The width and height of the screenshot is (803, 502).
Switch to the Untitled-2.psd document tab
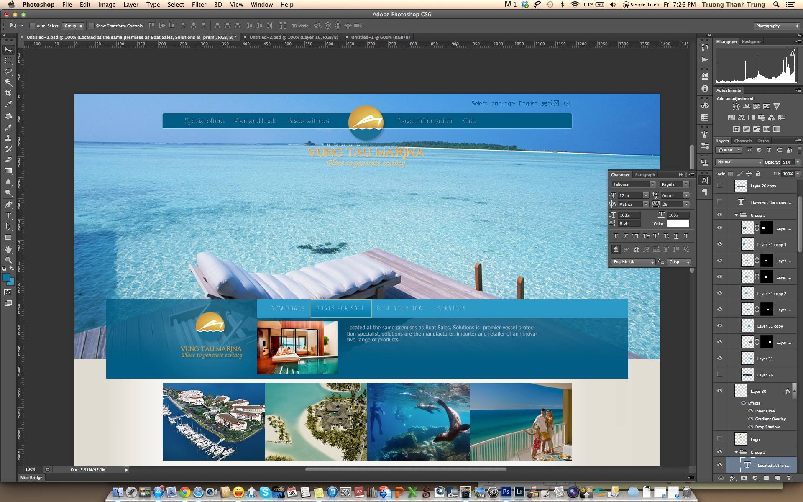294,37
